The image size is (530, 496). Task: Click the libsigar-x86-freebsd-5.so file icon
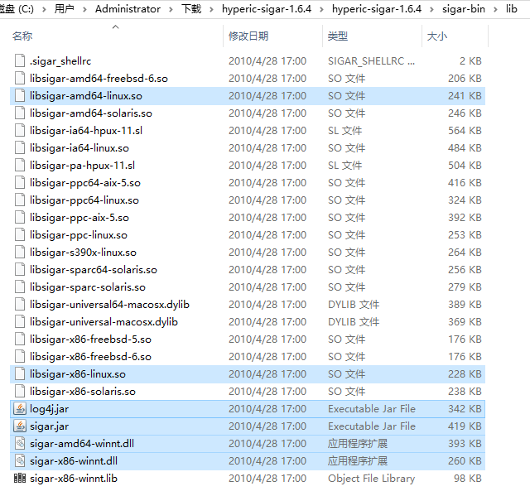pos(20,339)
